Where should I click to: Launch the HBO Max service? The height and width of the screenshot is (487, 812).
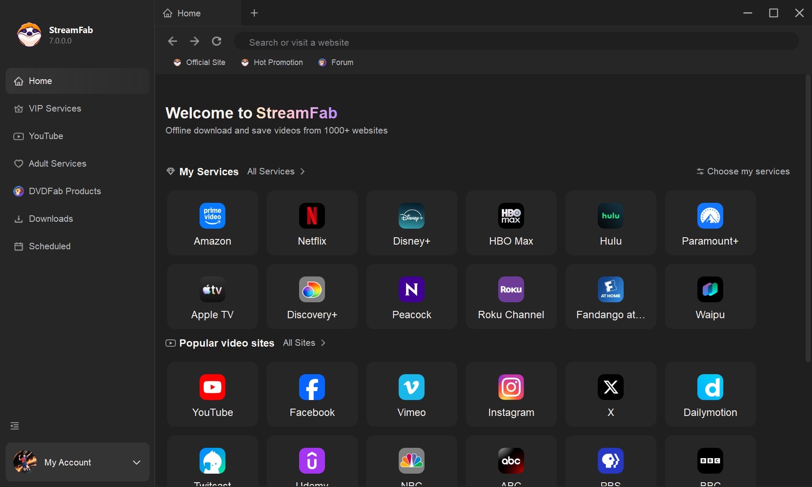coord(511,223)
